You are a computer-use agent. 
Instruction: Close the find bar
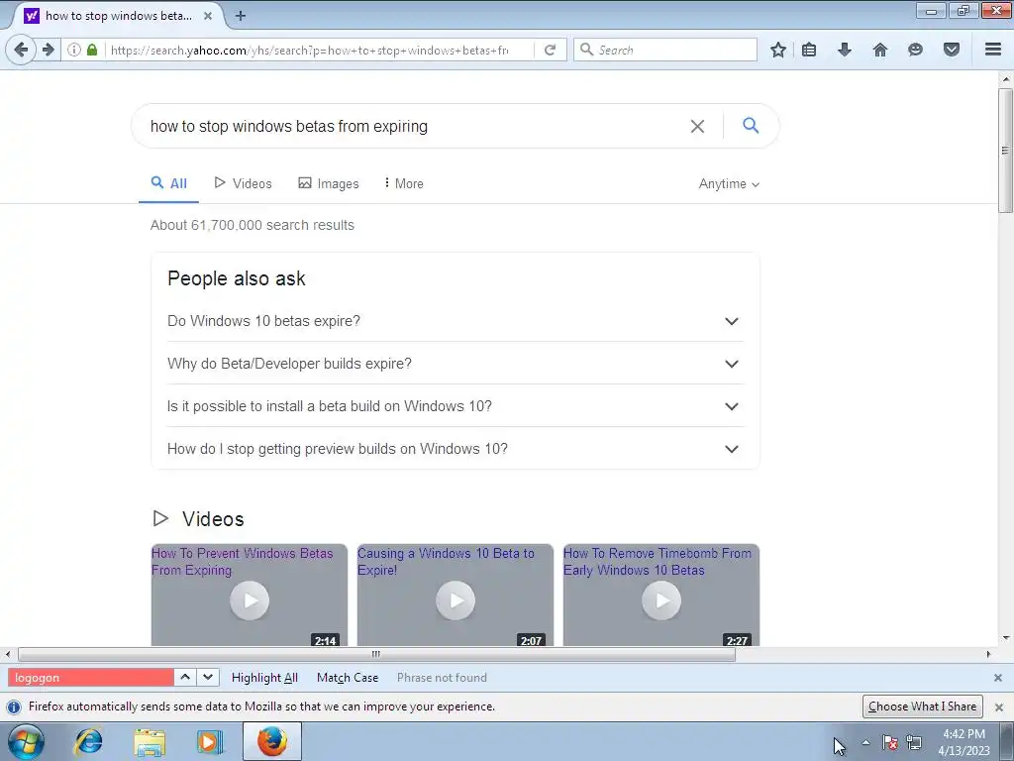(998, 678)
